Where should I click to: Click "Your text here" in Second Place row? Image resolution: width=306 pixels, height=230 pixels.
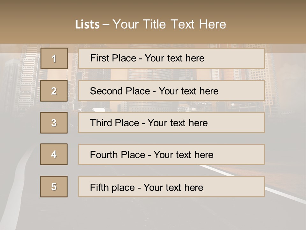pyautogui.click(x=188, y=91)
